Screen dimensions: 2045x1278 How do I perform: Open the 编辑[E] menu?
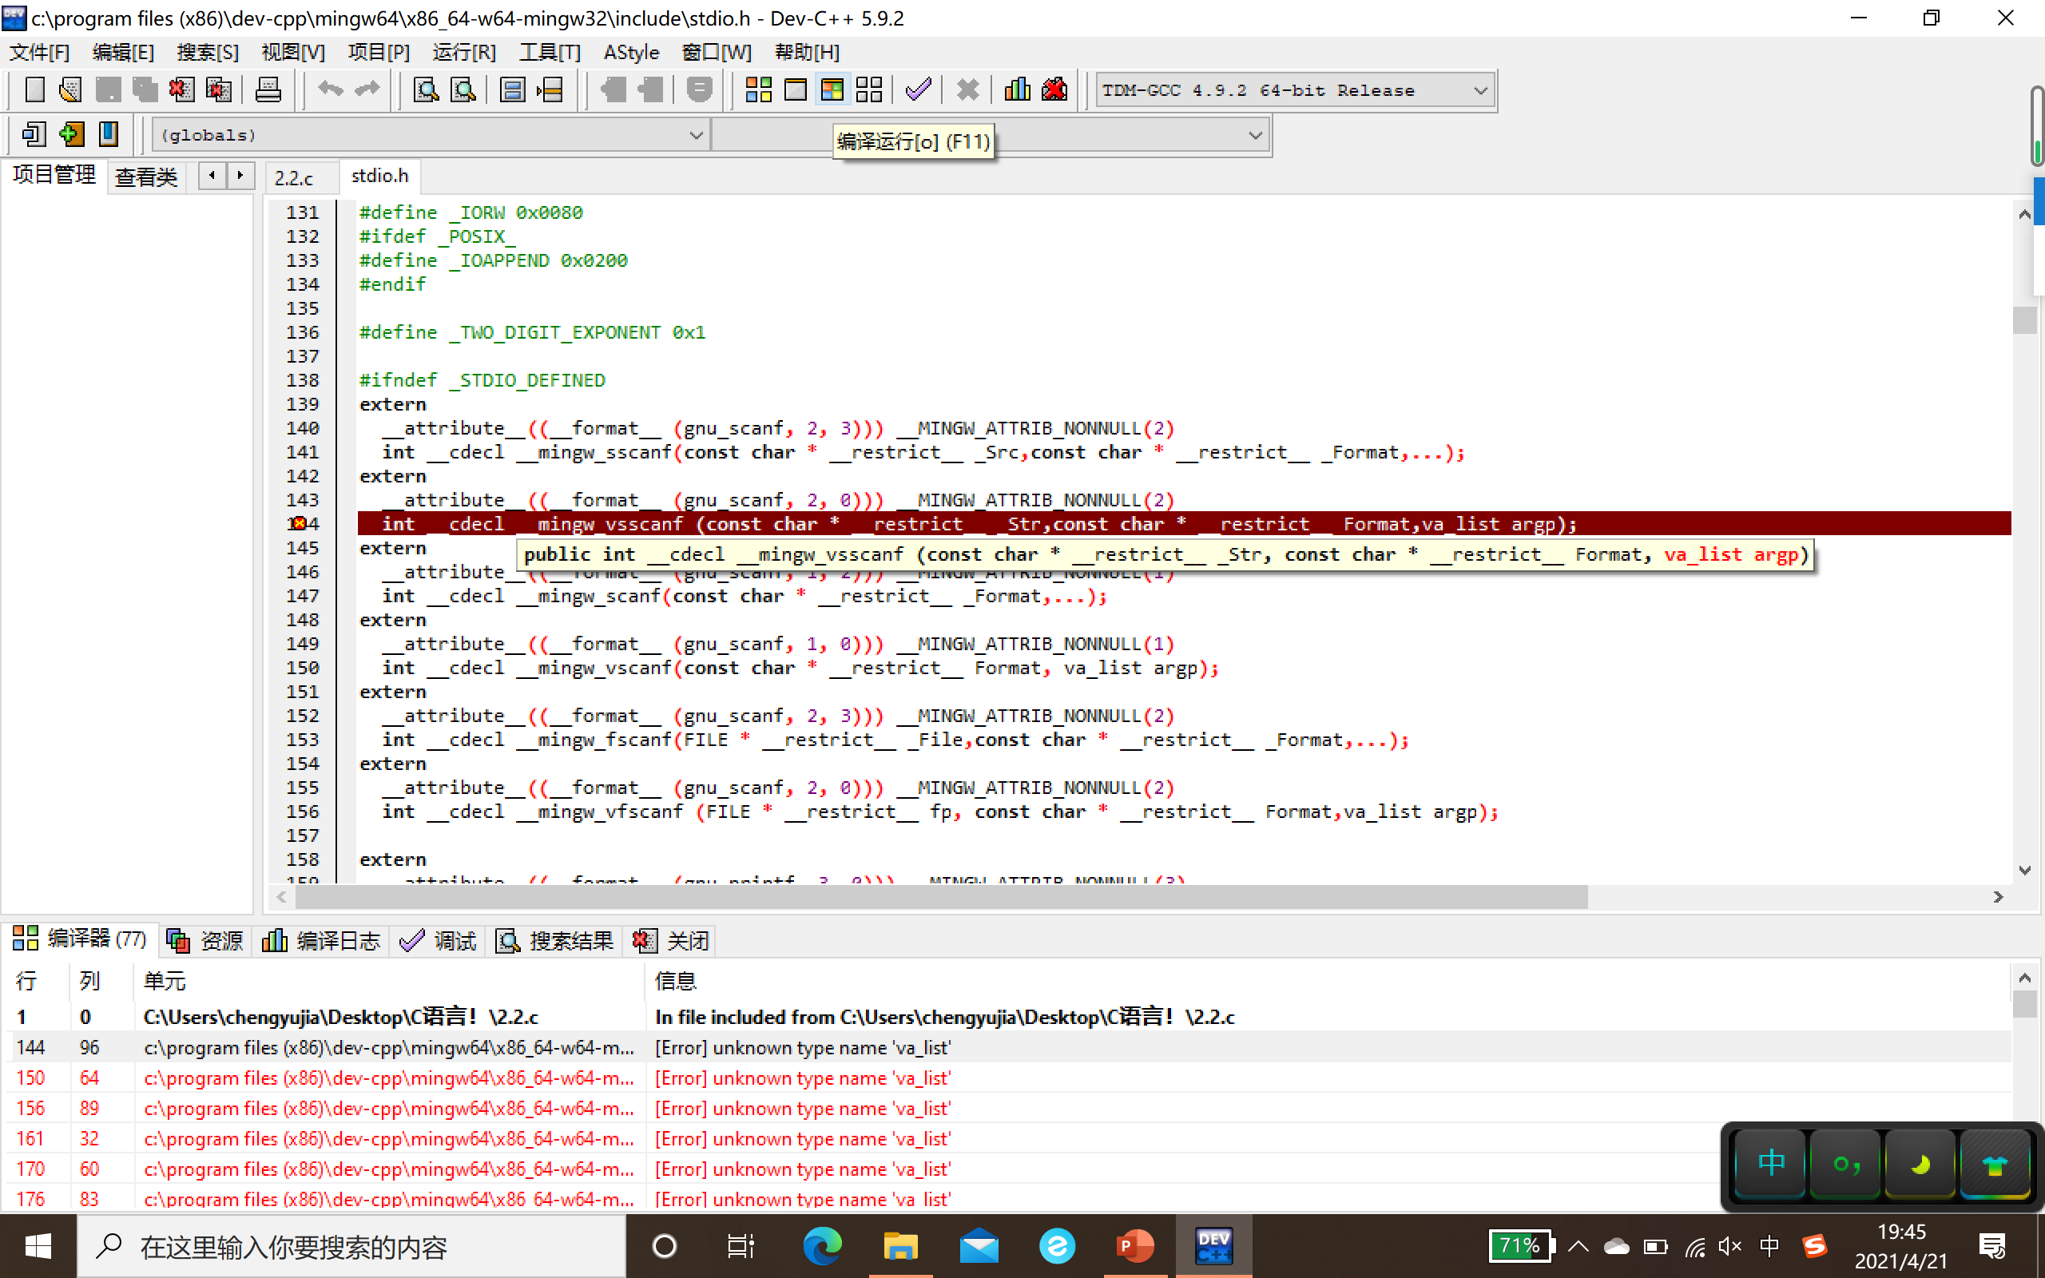[123, 53]
